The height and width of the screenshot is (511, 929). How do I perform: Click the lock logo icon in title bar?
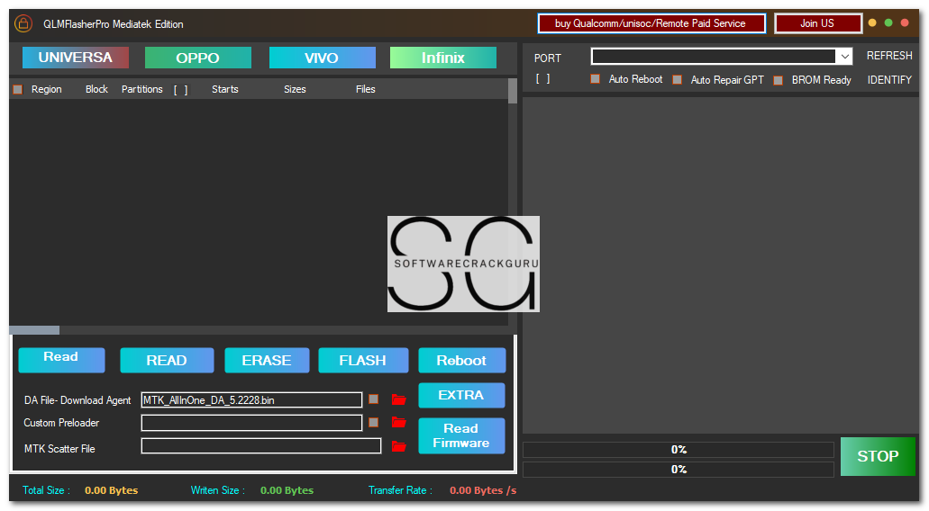23,23
